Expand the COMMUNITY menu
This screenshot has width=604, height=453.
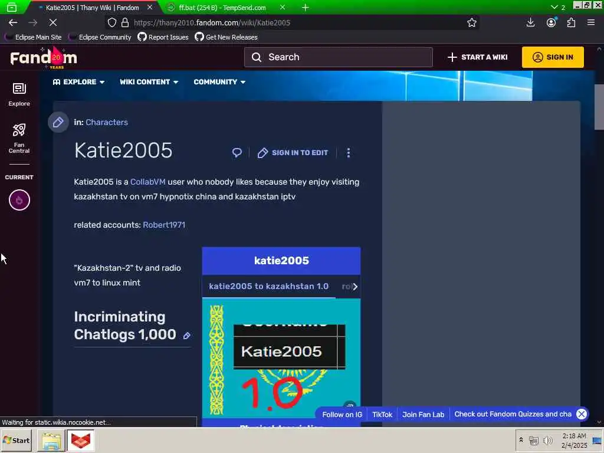pos(219,82)
